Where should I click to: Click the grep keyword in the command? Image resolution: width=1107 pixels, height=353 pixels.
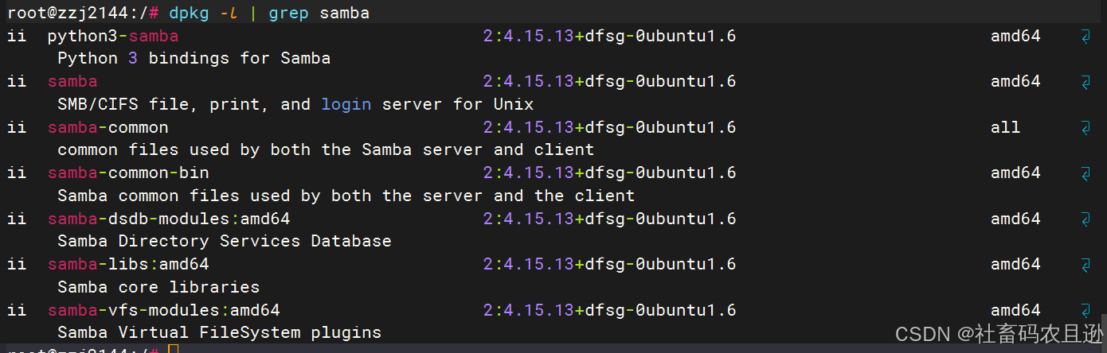point(288,14)
